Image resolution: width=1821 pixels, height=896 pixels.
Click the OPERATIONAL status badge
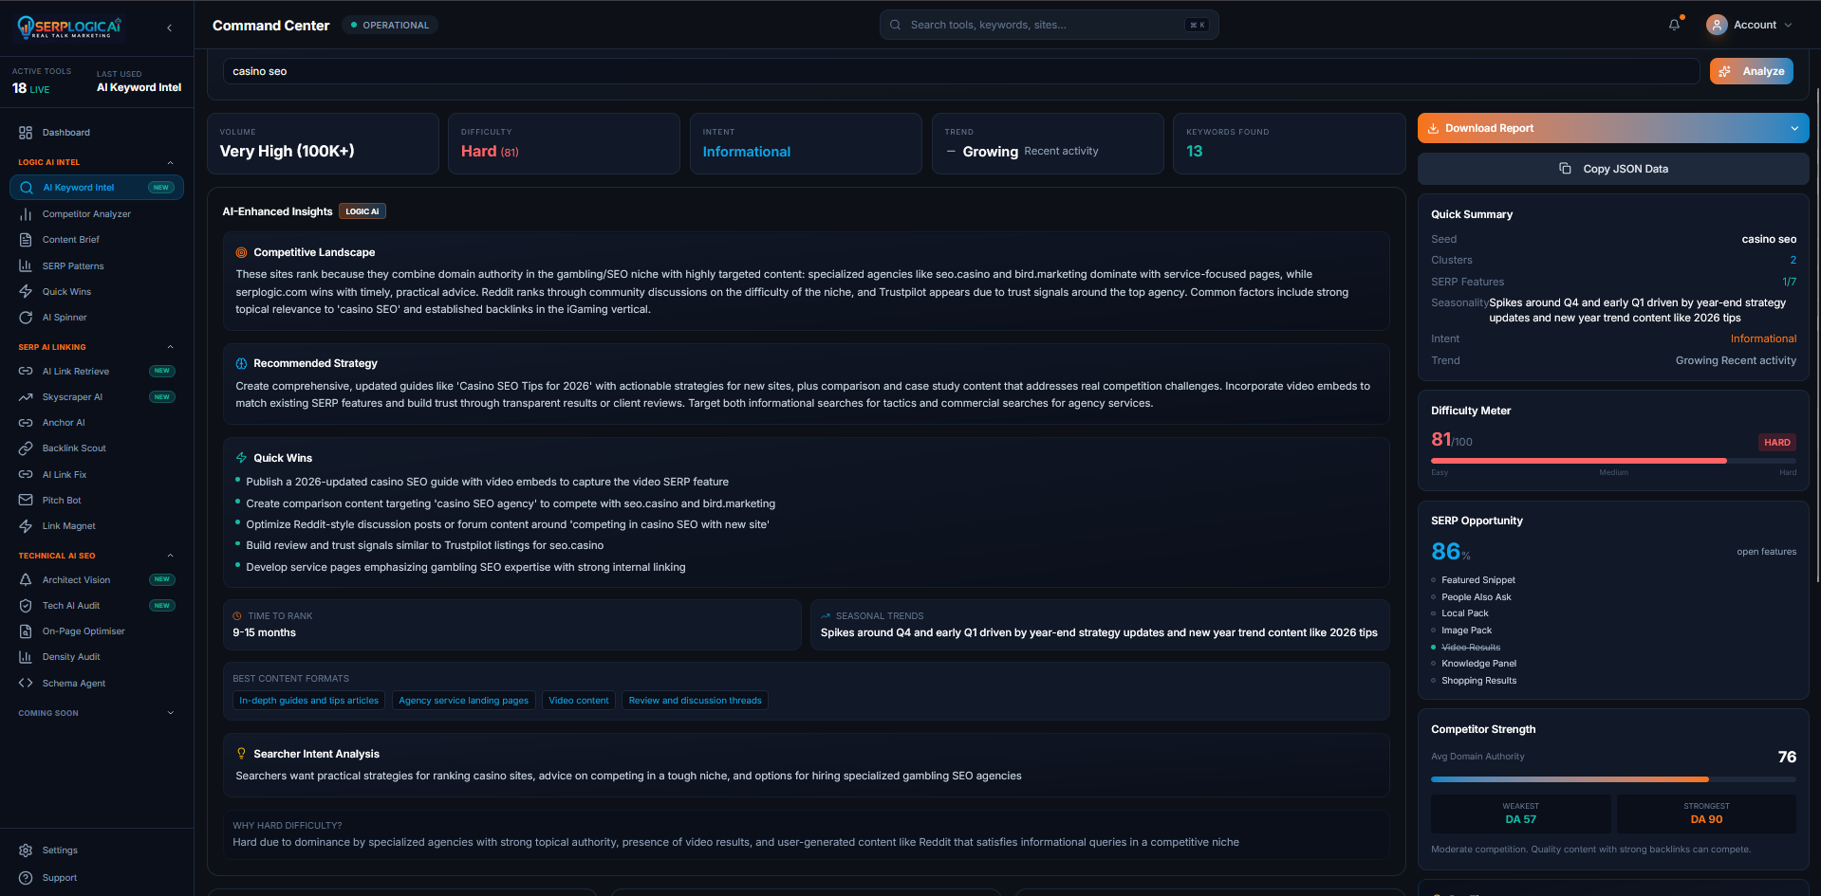tap(390, 26)
